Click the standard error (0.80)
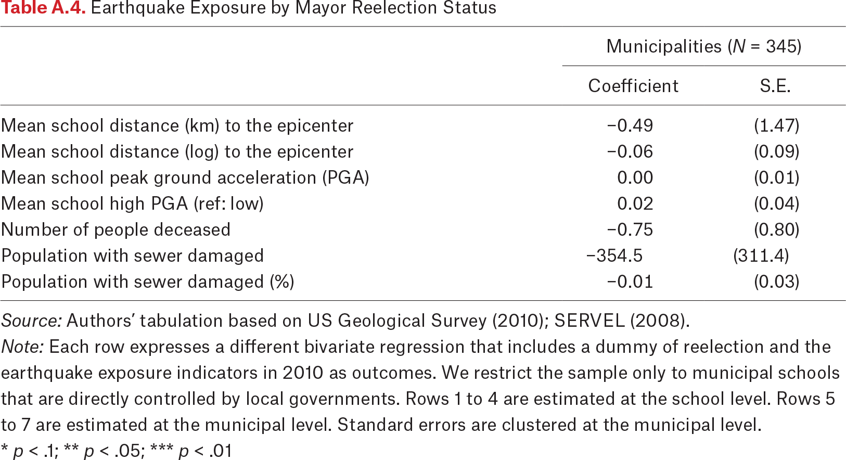The height and width of the screenshot is (460, 846). [777, 229]
